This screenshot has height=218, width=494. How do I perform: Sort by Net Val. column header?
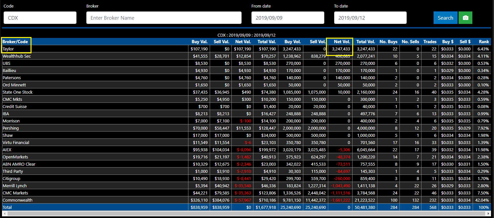point(243,42)
